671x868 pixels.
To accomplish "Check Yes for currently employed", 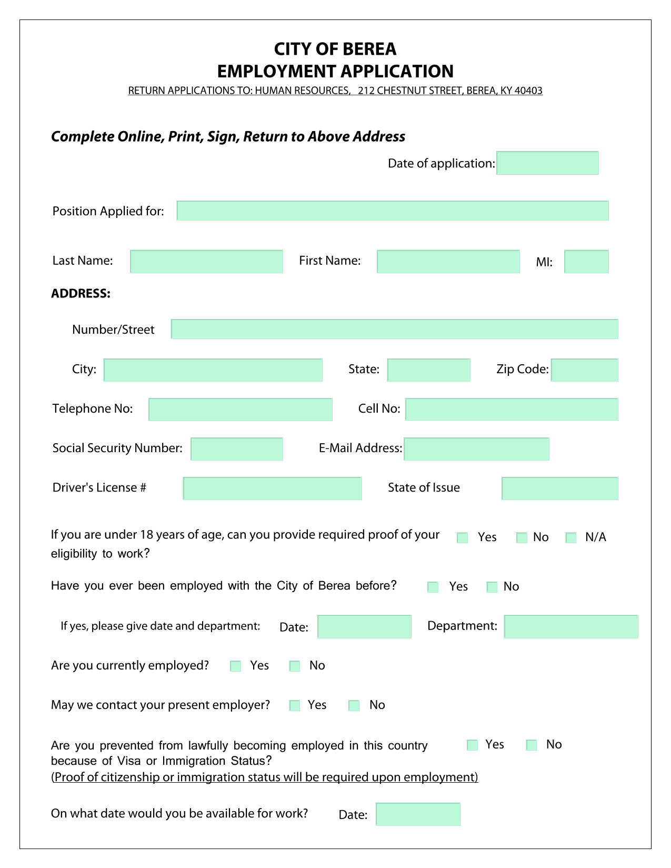I will click(236, 666).
